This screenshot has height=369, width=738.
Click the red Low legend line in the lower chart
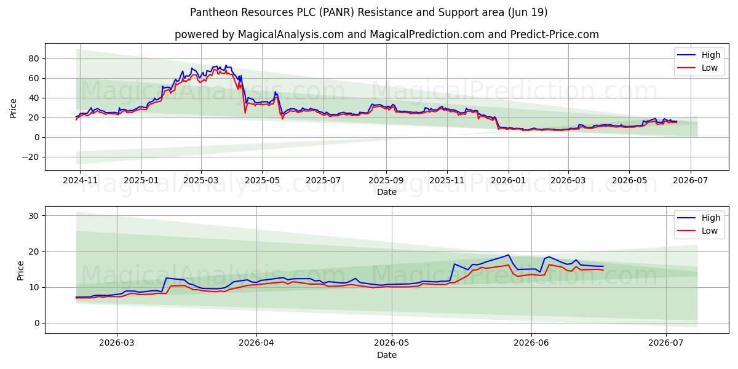coord(687,231)
